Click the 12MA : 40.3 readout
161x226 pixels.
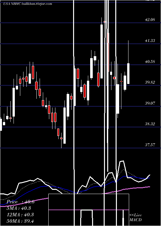coord(20,215)
